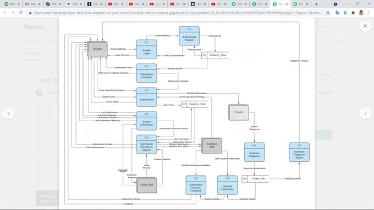Open a new browser tab

tap(316, 4)
